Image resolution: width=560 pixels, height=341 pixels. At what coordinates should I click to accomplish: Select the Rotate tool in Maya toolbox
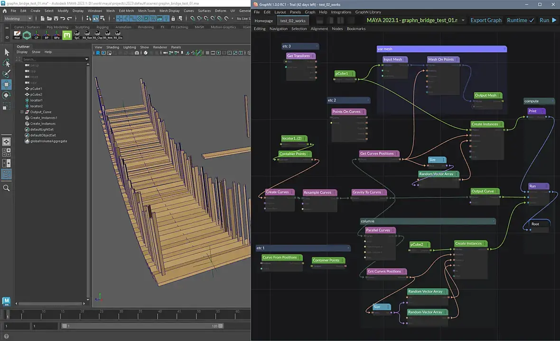pyautogui.click(x=7, y=95)
